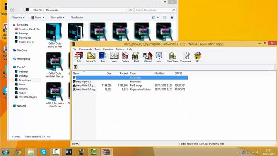Click the SFX icon in WinRAR toolbar
The width and height of the screenshot is (278, 156).
click(197, 57)
